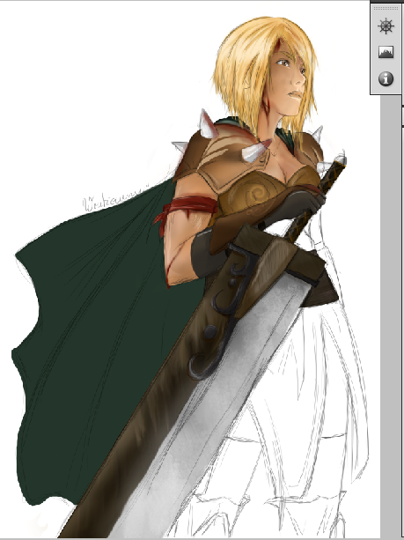Open the Navigator panel ship-wheel icon
This screenshot has width=404, height=540.
click(386, 26)
